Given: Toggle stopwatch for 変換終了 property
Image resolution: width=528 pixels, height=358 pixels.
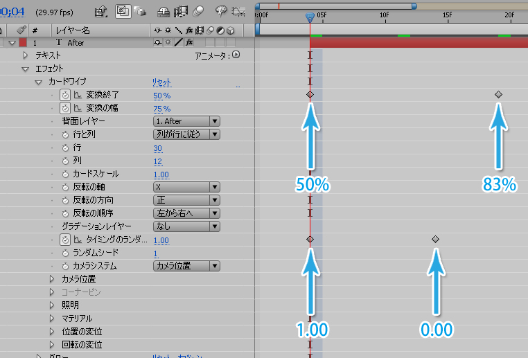Looking at the screenshot, I should point(64,95).
